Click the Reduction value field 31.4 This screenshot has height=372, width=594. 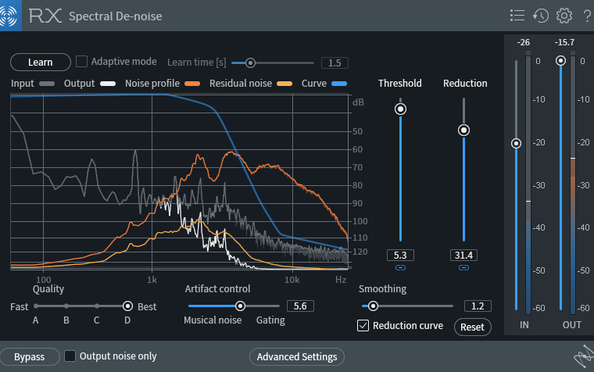pyautogui.click(x=463, y=256)
